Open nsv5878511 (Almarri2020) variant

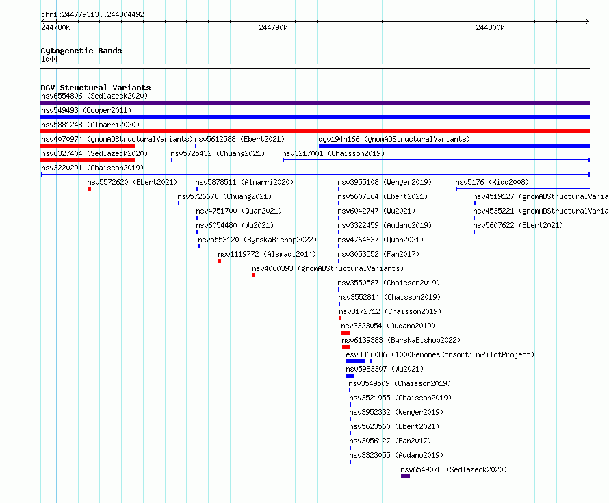pyautogui.click(x=244, y=182)
